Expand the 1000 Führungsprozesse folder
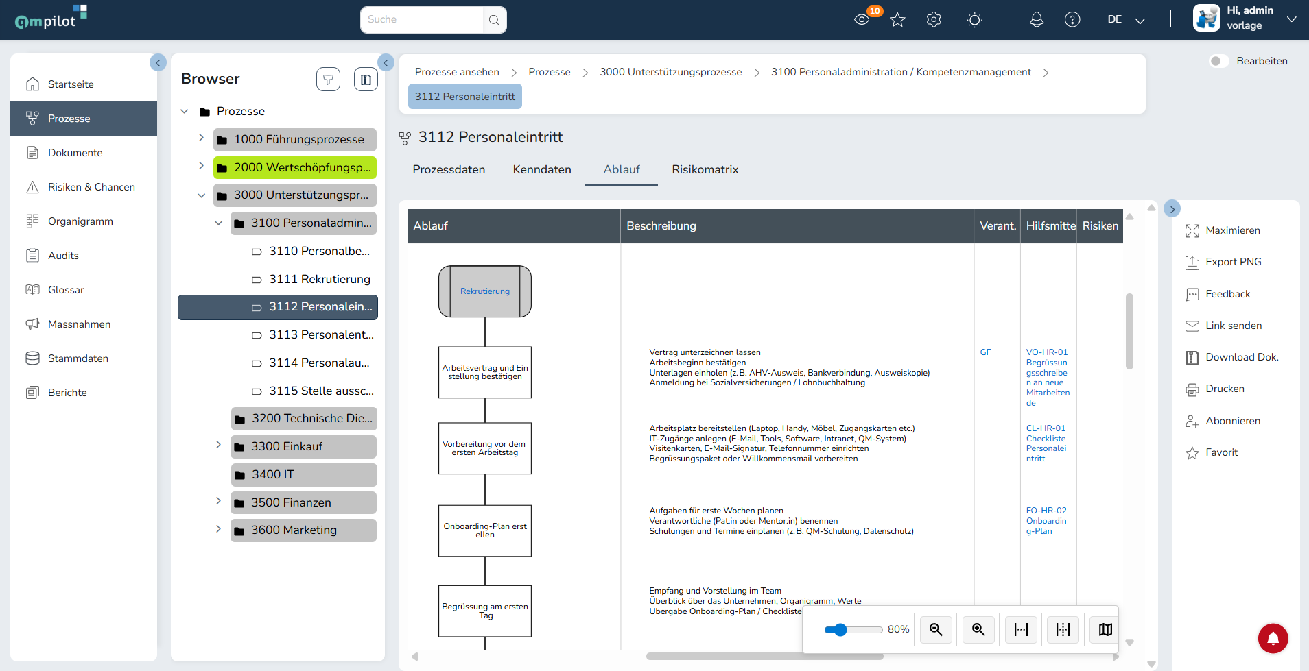Viewport: 1309px width, 671px height. (x=201, y=138)
